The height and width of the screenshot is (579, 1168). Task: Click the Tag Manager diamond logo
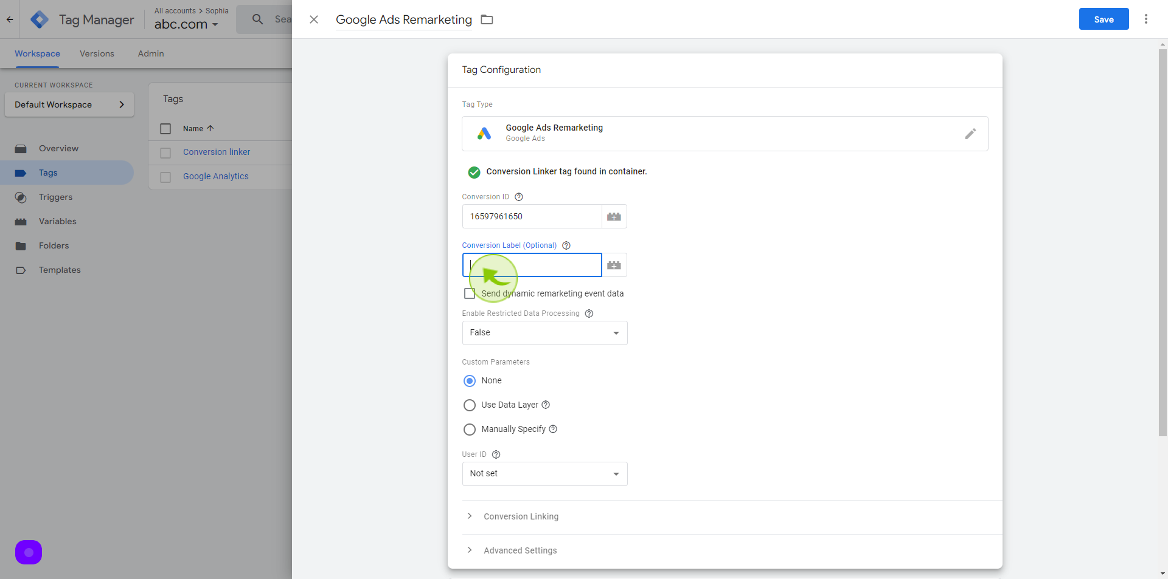pyautogui.click(x=40, y=19)
